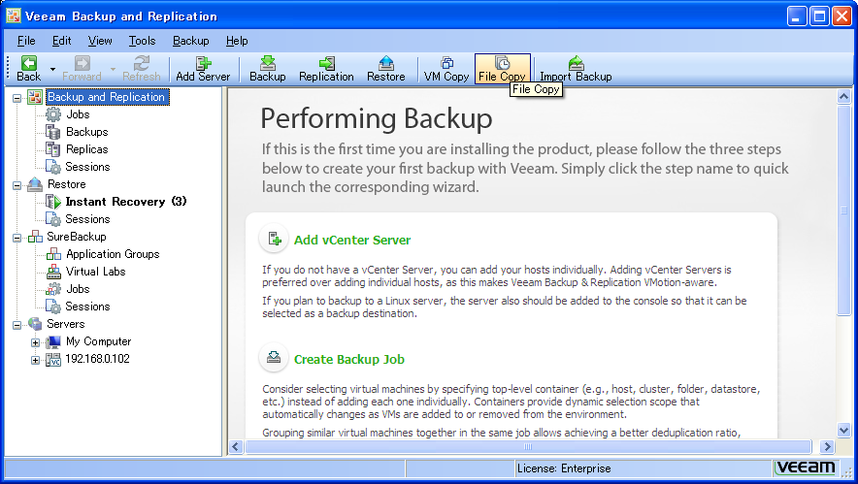Click the Add vCenter Server link
The width and height of the screenshot is (858, 484).
pyautogui.click(x=352, y=240)
